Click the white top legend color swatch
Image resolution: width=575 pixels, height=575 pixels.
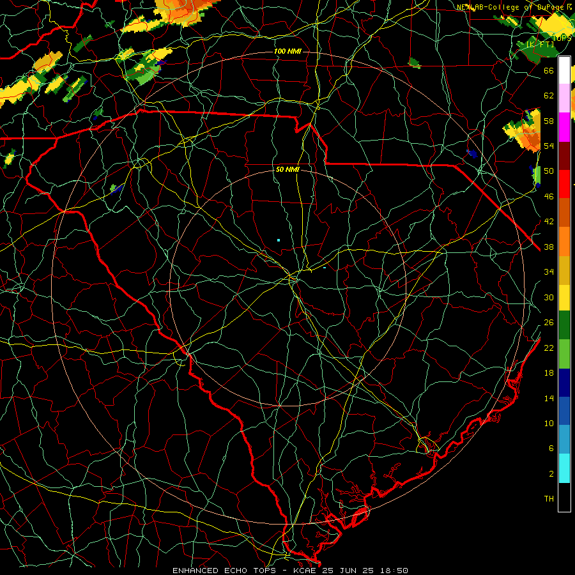(x=564, y=70)
